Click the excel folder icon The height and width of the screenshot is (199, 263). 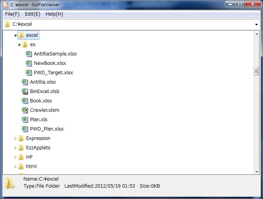[x=21, y=35]
